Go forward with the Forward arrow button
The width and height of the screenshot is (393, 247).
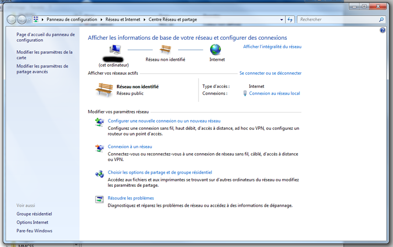click(22, 19)
